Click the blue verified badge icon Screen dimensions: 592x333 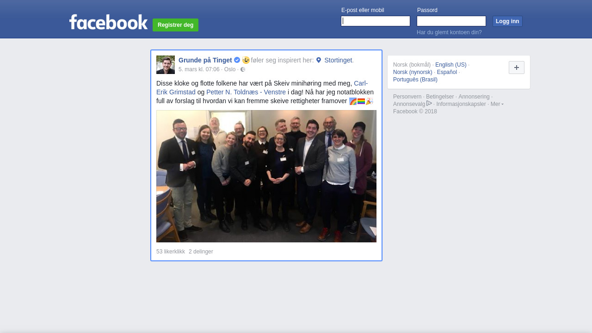[x=237, y=60]
